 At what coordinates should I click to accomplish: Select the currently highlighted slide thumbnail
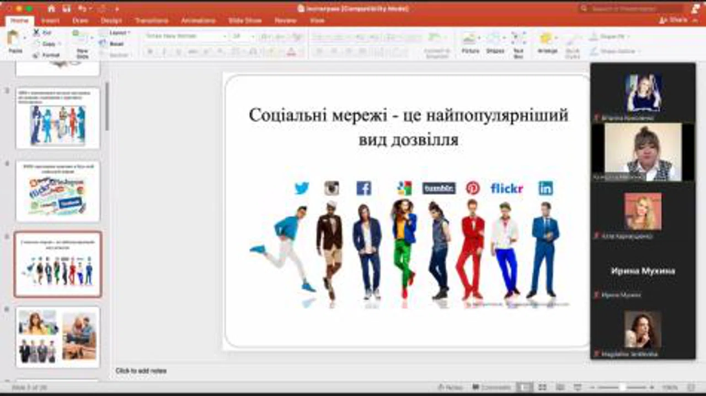(x=58, y=264)
